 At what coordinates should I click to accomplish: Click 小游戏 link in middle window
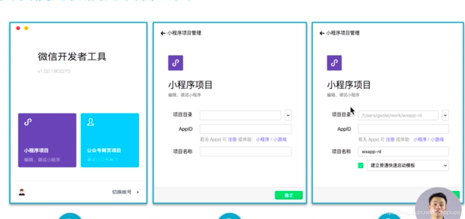click(280, 139)
